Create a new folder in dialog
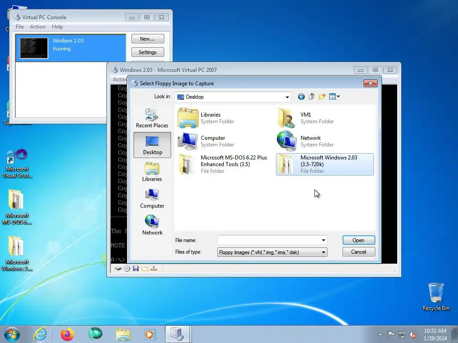 pos(322,96)
